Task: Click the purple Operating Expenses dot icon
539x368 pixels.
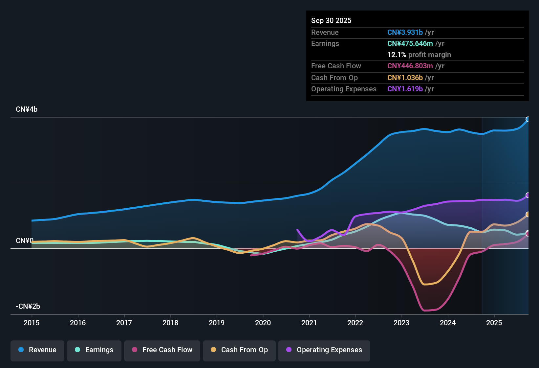Action: point(289,350)
